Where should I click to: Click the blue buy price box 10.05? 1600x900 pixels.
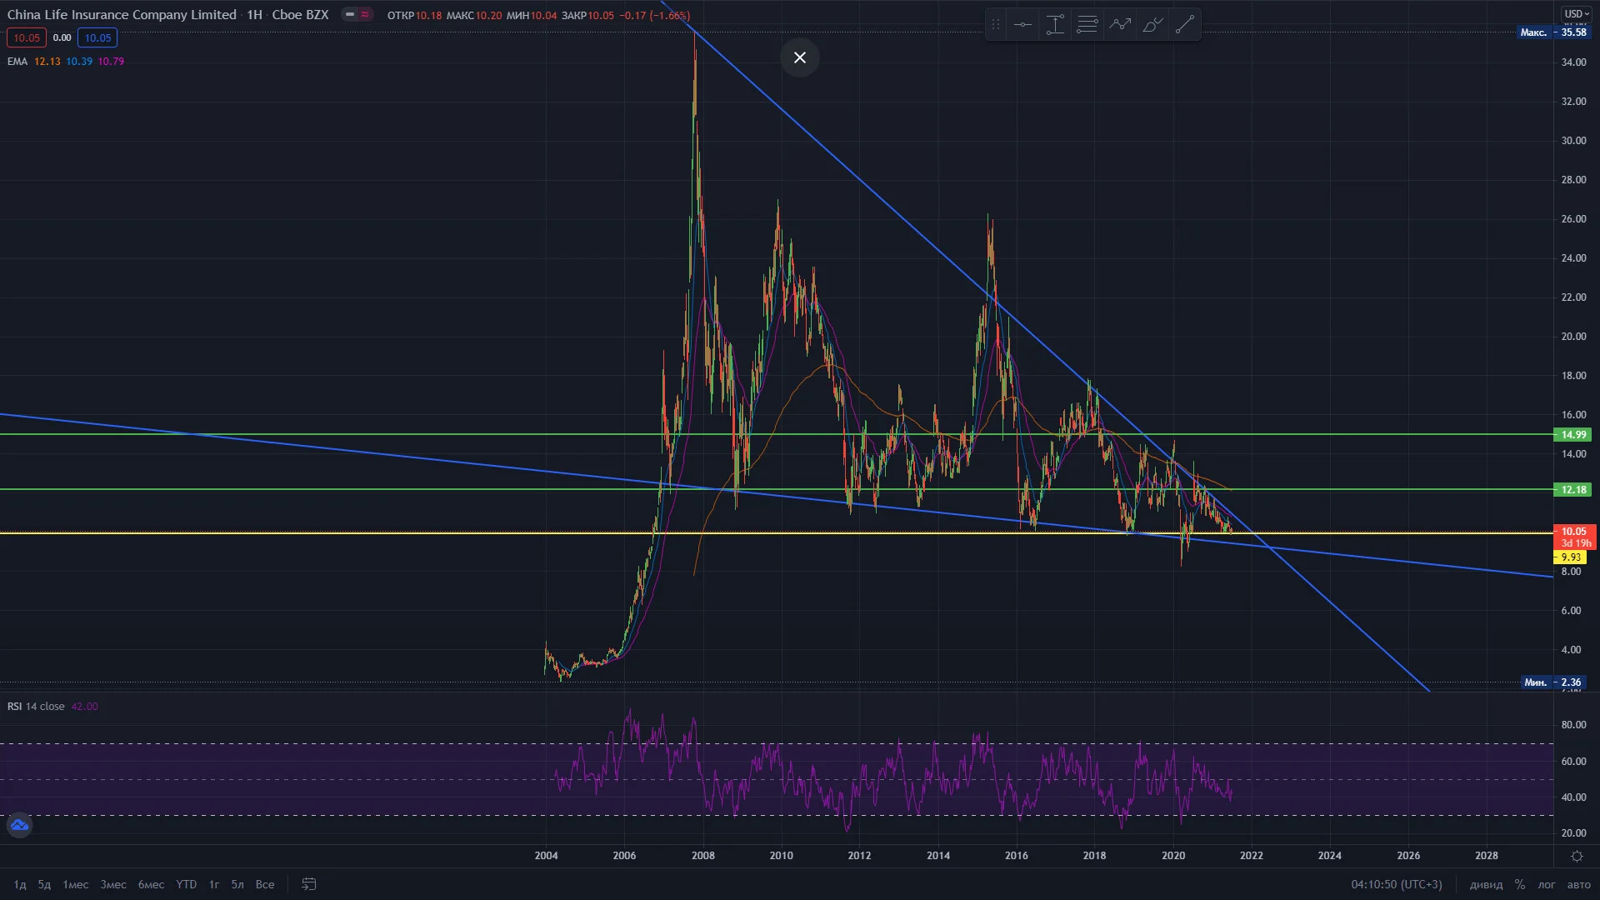pyautogui.click(x=97, y=37)
